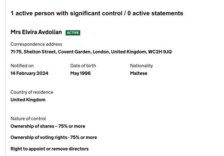Select Ownership of shares 75% or more
Screen dimensions: 224x156
click(x=48, y=126)
